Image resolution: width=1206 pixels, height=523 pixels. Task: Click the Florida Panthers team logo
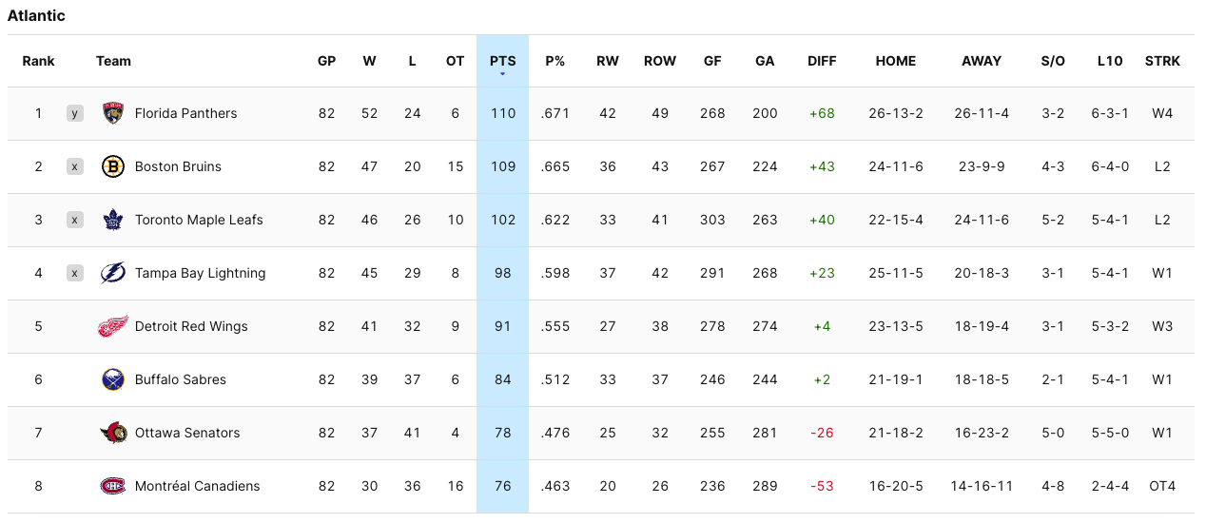pos(113,113)
